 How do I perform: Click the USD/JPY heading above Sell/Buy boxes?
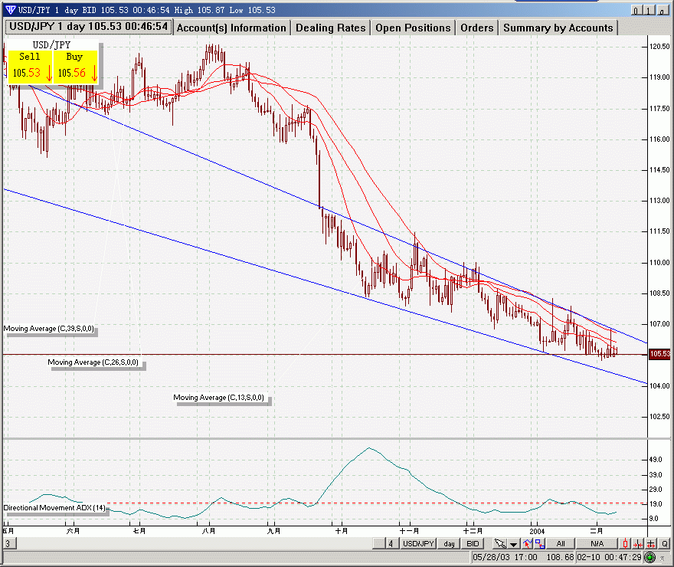(x=51, y=44)
